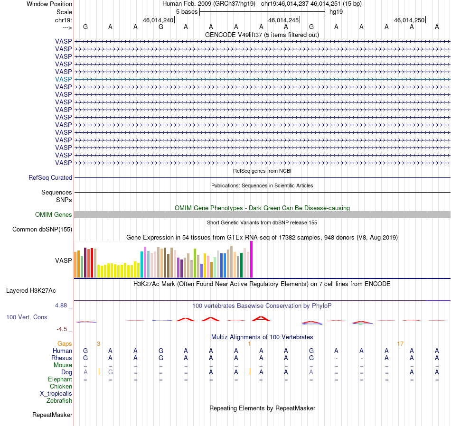Image resolution: width=451 pixels, height=426 pixels.
Task: Click the SNPs track label
Action: [64, 200]
